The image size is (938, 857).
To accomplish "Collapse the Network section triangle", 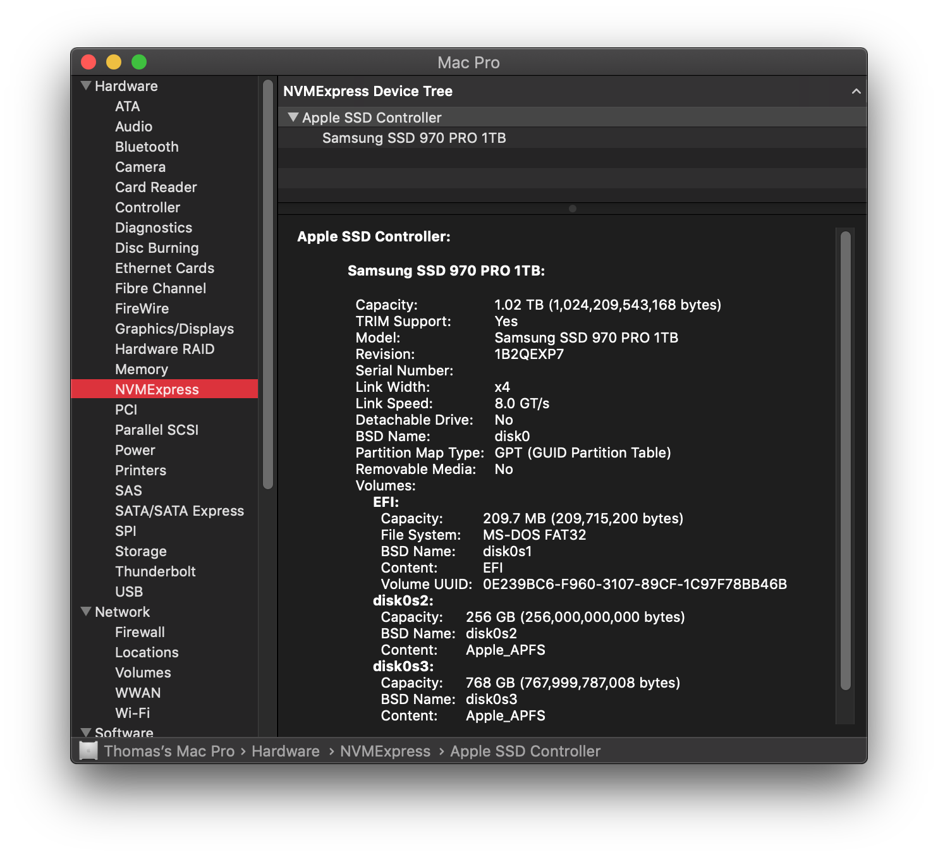I will tap(86, 612).
